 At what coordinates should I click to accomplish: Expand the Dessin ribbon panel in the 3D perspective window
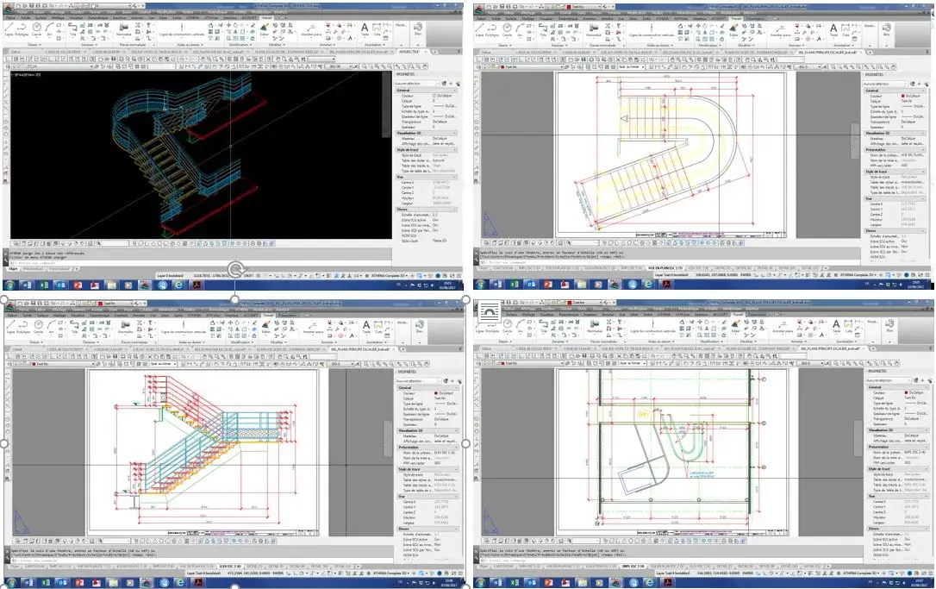[34, 43]
